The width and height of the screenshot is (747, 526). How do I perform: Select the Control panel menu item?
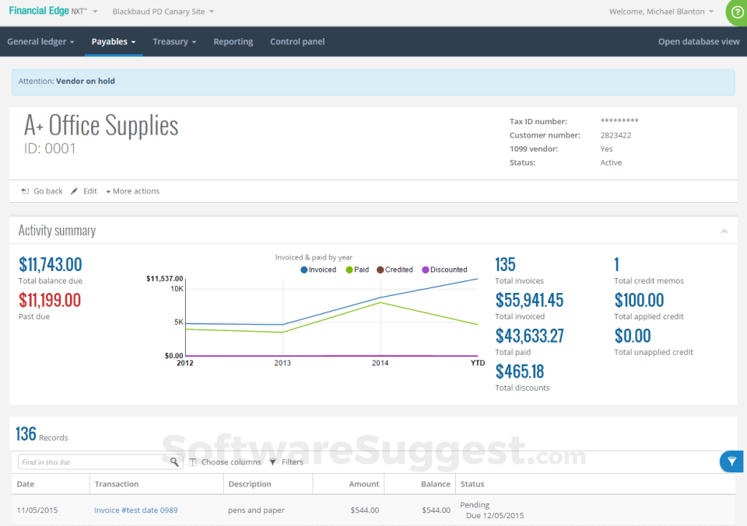pyautogui.click(x=296, y=41)
